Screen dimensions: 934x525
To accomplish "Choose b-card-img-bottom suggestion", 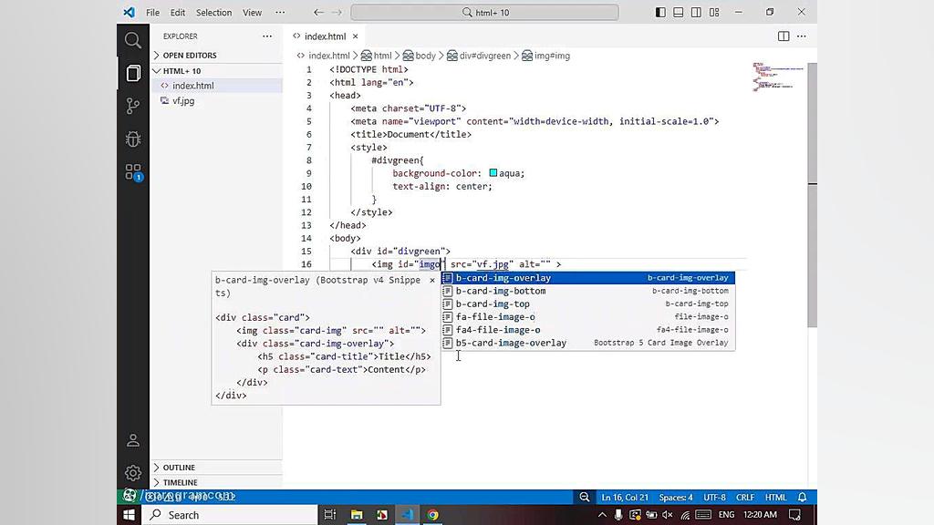I will point(588,291).
